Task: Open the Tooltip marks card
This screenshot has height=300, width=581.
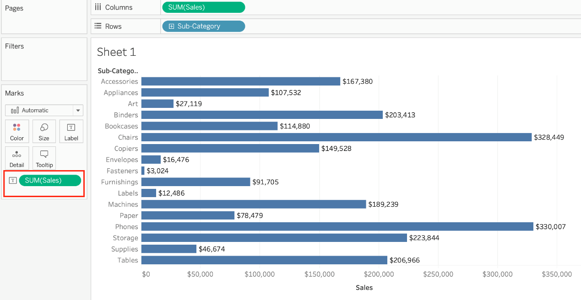Action: 44,158
